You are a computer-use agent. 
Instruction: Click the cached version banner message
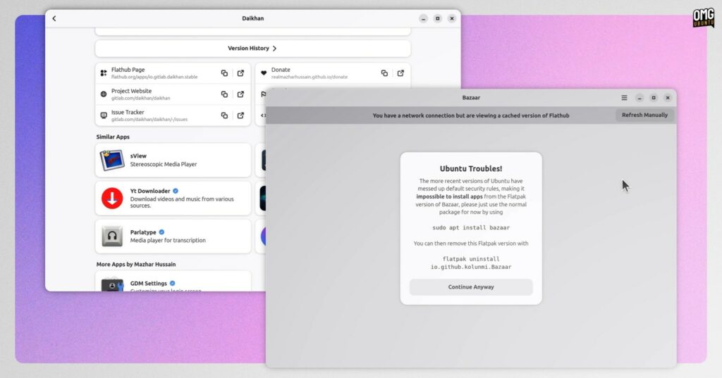tap(470, 116)
